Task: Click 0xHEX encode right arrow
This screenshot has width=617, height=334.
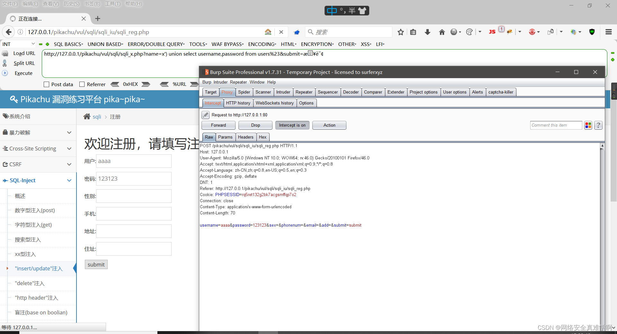Action: coord(146,84)
